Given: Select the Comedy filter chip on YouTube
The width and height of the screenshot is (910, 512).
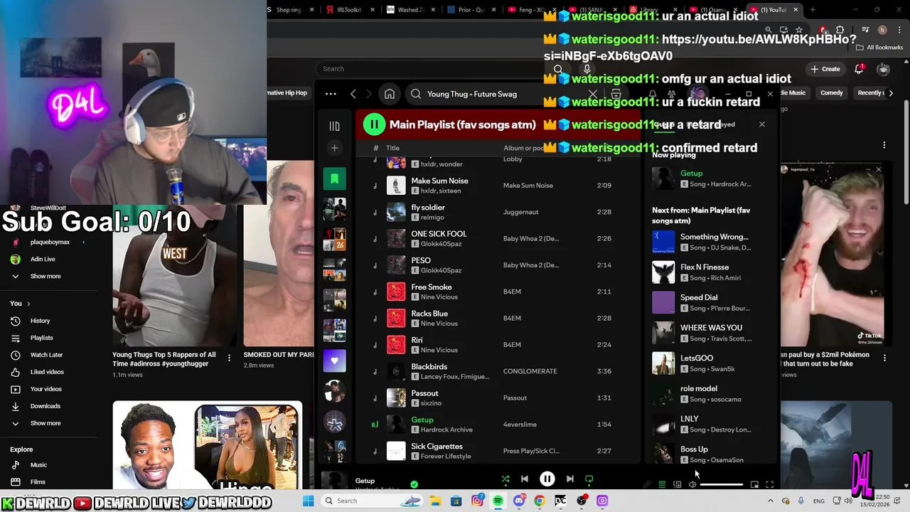Looking at the screenshot, I should click(x=831, y=92).
